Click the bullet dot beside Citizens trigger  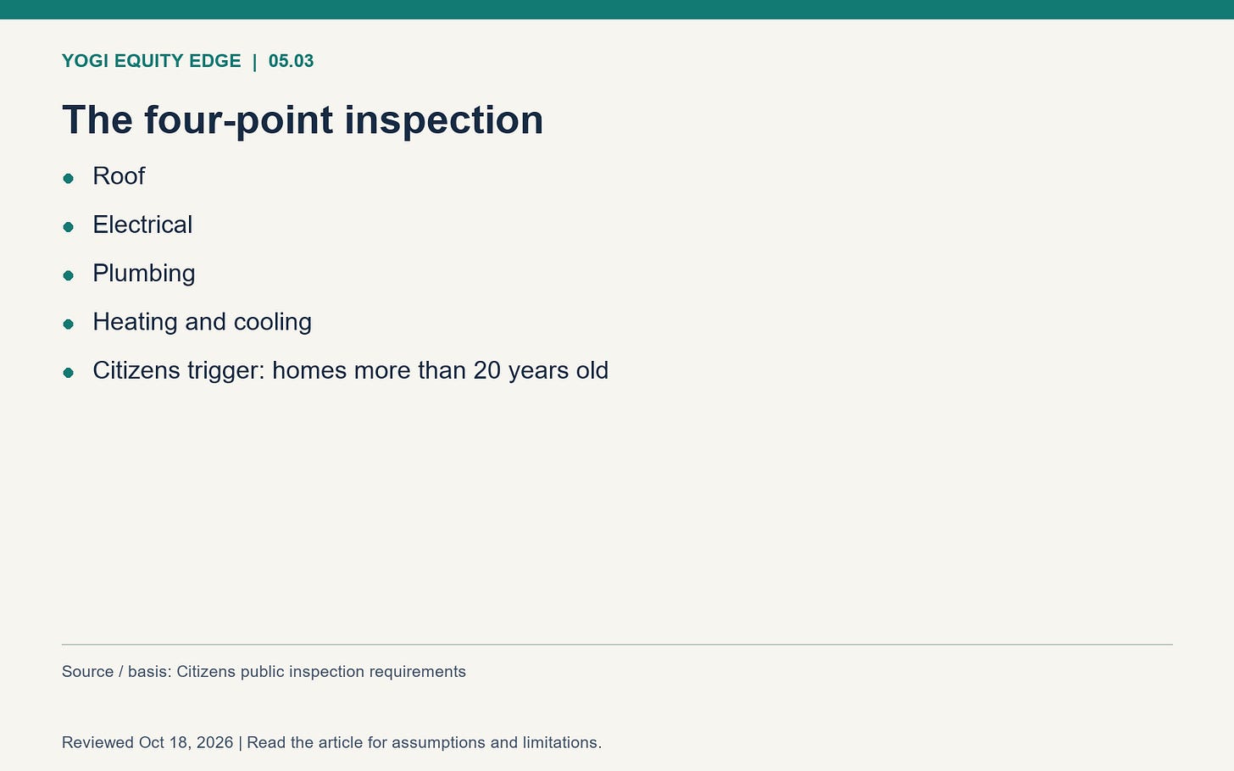pos(69,373)
